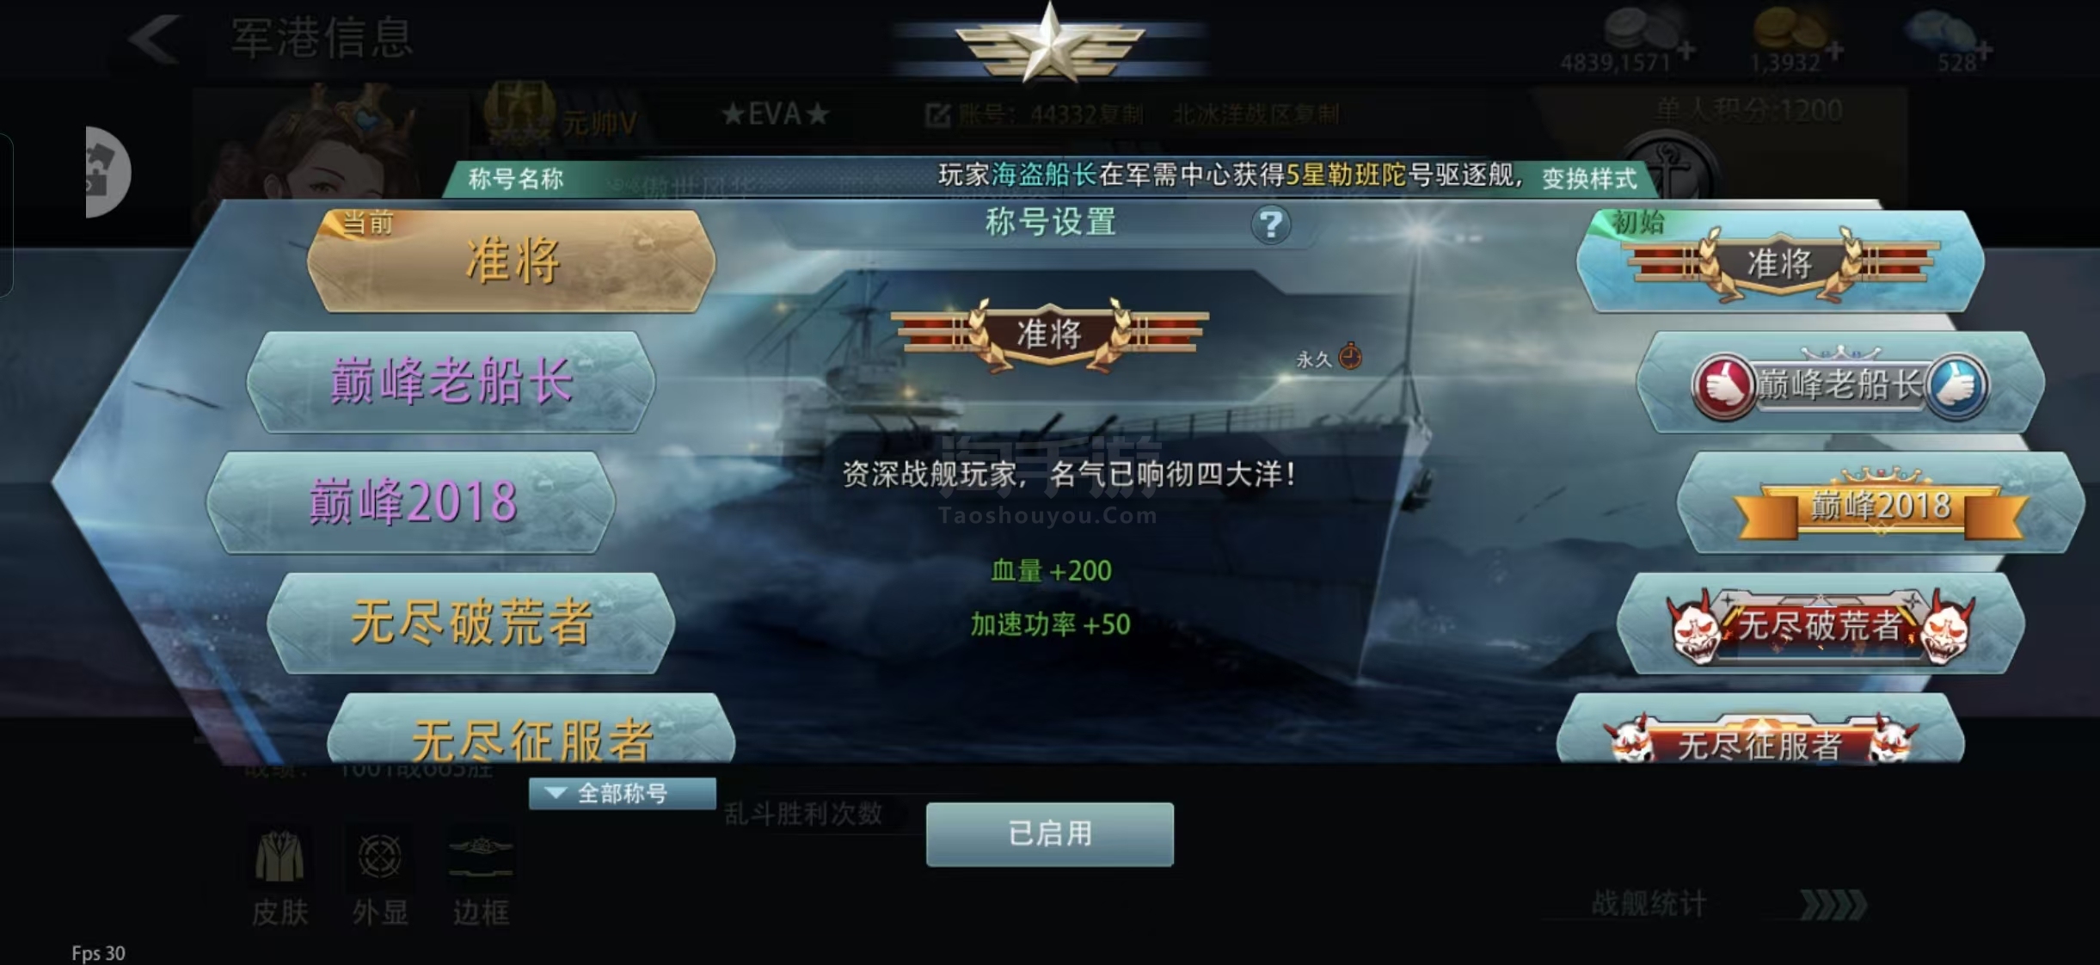Screen dimensions: 2100x965
Task: Select the 巅峰2018 title
Action: [412, 502]
